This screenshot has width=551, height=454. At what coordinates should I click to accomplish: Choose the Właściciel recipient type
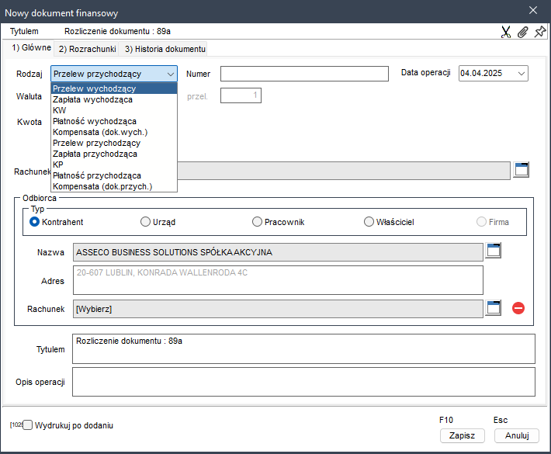tap(369, 222)
